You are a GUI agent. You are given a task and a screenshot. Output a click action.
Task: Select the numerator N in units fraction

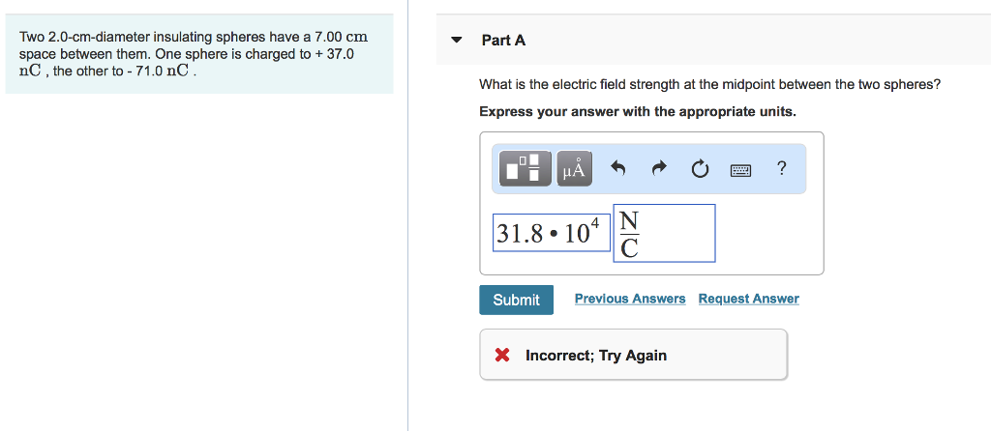coord(629,221)
